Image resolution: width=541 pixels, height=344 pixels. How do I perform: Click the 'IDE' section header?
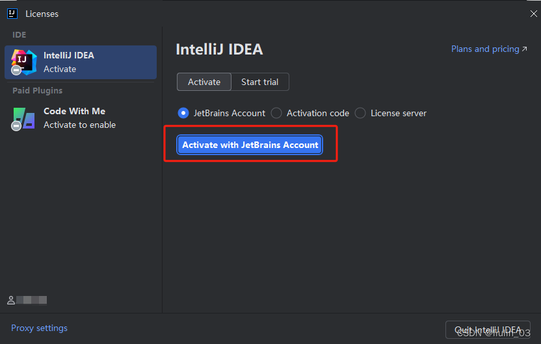pos(20,35)
